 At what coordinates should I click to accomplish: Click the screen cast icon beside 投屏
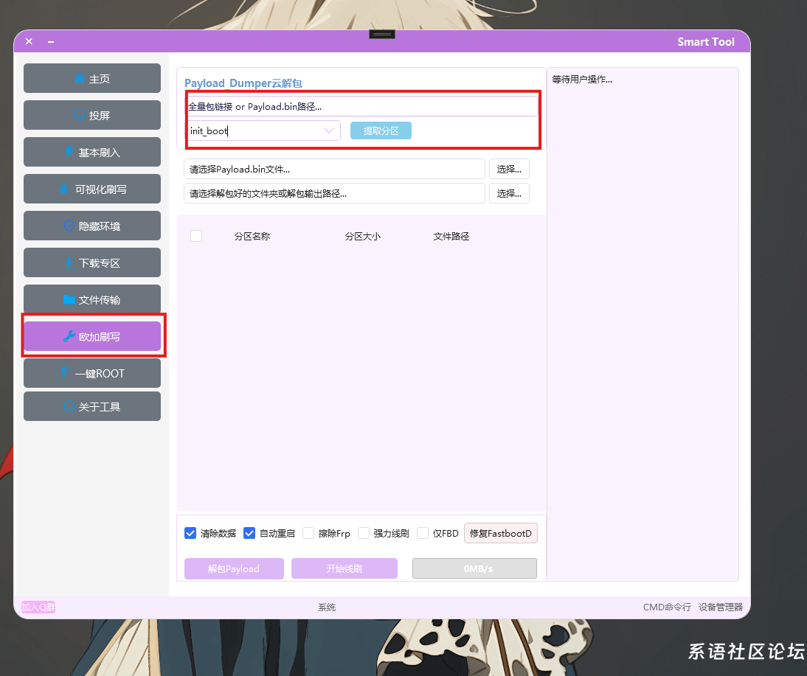(80, 115)
